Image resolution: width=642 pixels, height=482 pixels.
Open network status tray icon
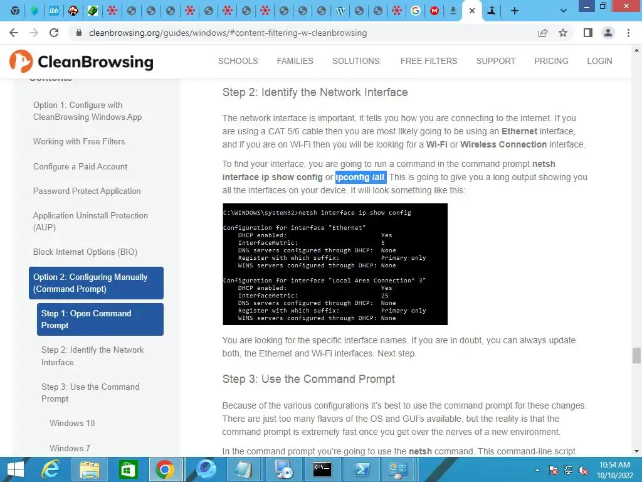568,470
